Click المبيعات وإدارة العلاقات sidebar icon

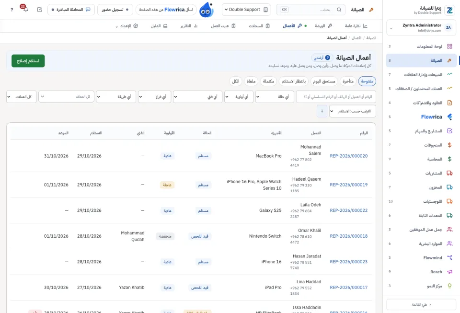449,74
